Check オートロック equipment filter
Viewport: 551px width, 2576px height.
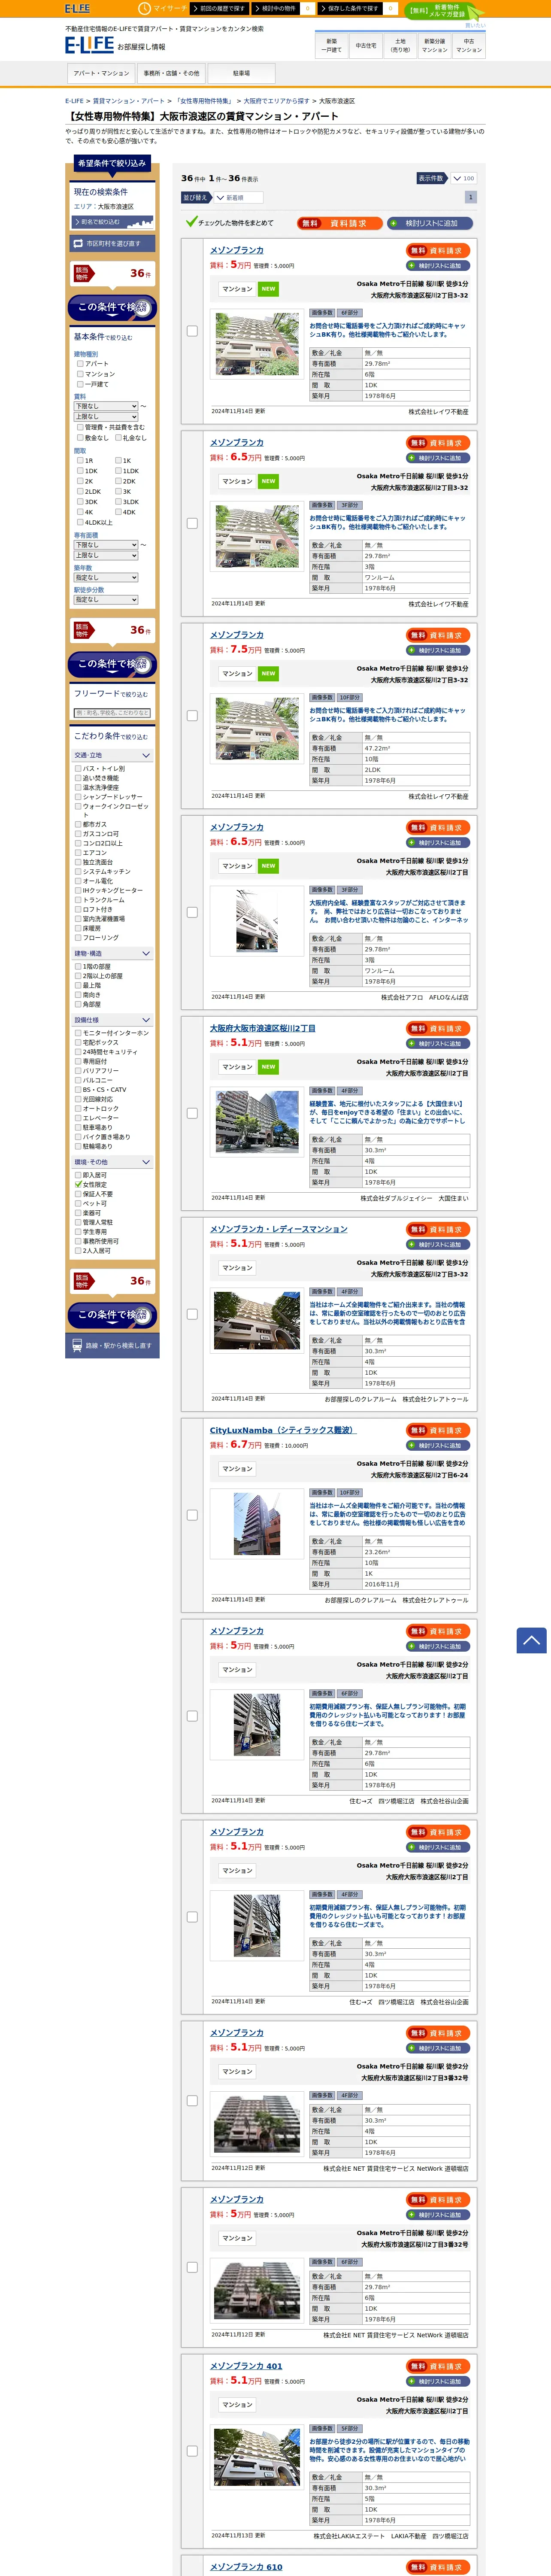[x=78, y=1108]
